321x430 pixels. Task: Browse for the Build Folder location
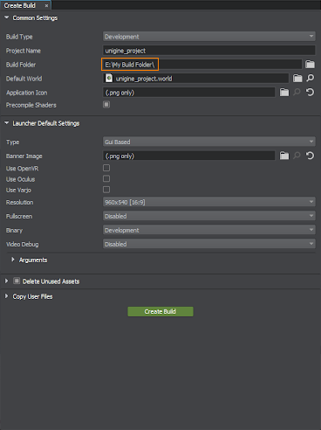(x=310, y=65)
